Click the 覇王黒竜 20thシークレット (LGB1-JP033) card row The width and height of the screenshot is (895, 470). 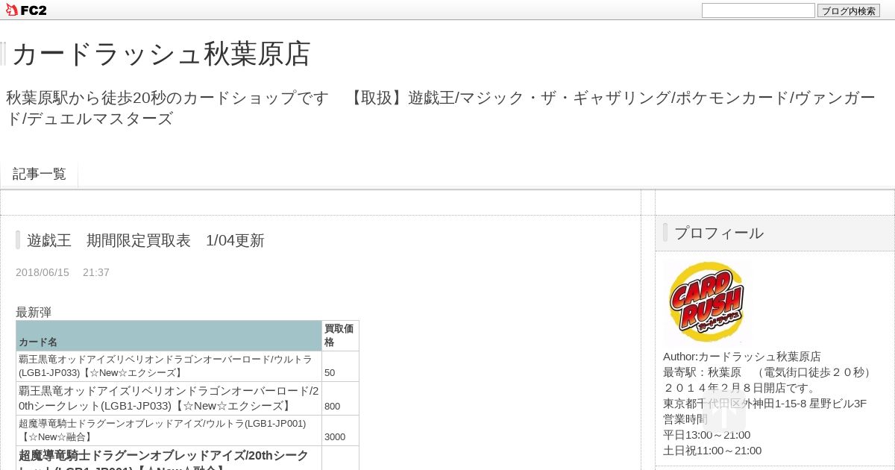[x=169, y=398]
